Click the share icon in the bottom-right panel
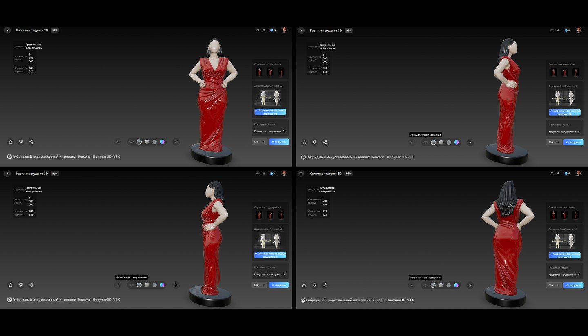 point(325,285)
